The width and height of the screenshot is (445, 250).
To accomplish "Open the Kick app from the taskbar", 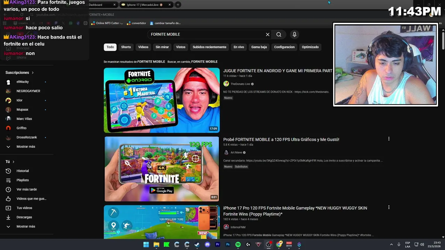I will pos(167,244).
